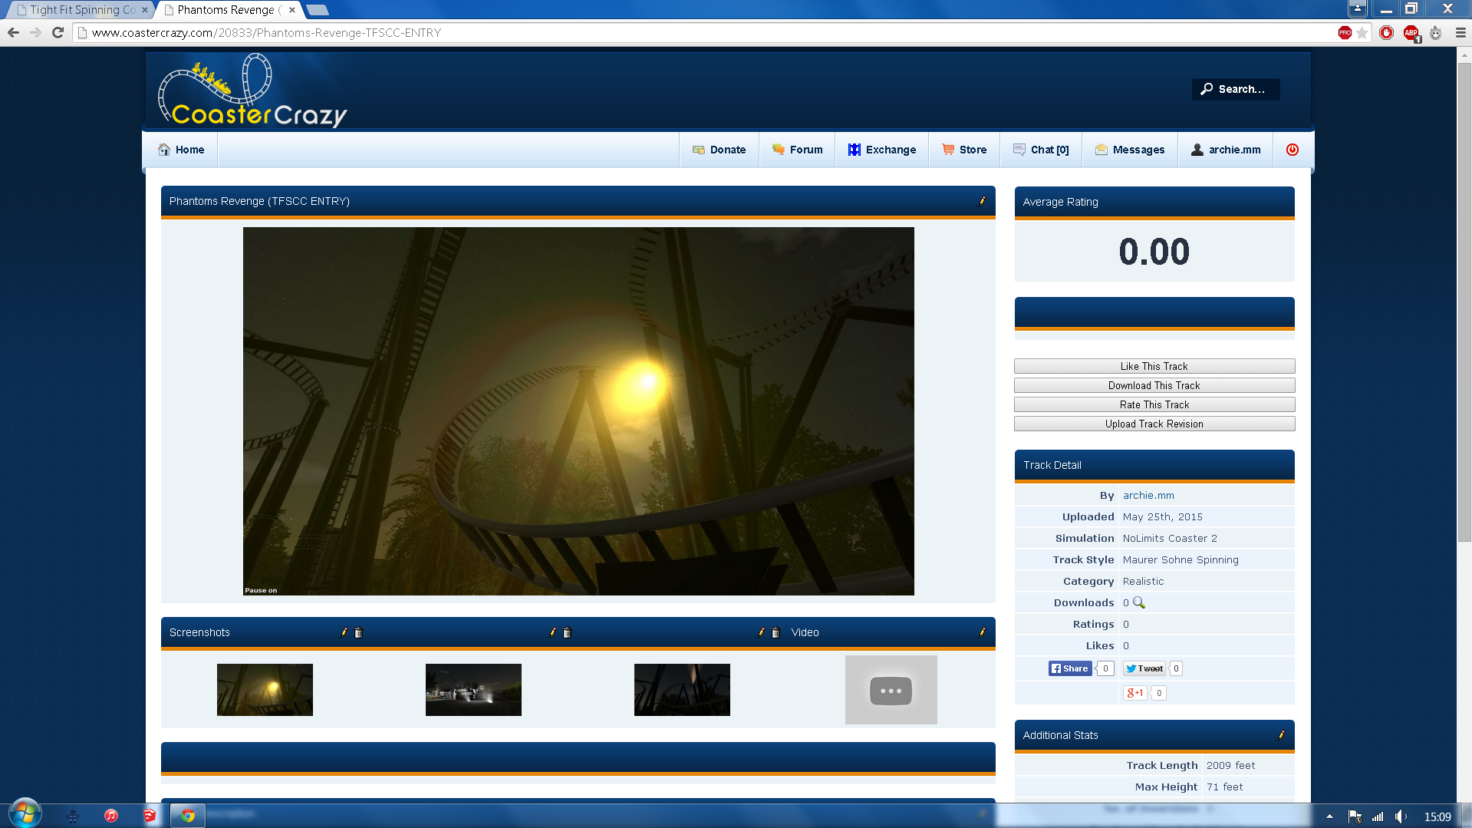
Task: Open the Chrome menu hamburger icon
Action: tap(1460, 32)
